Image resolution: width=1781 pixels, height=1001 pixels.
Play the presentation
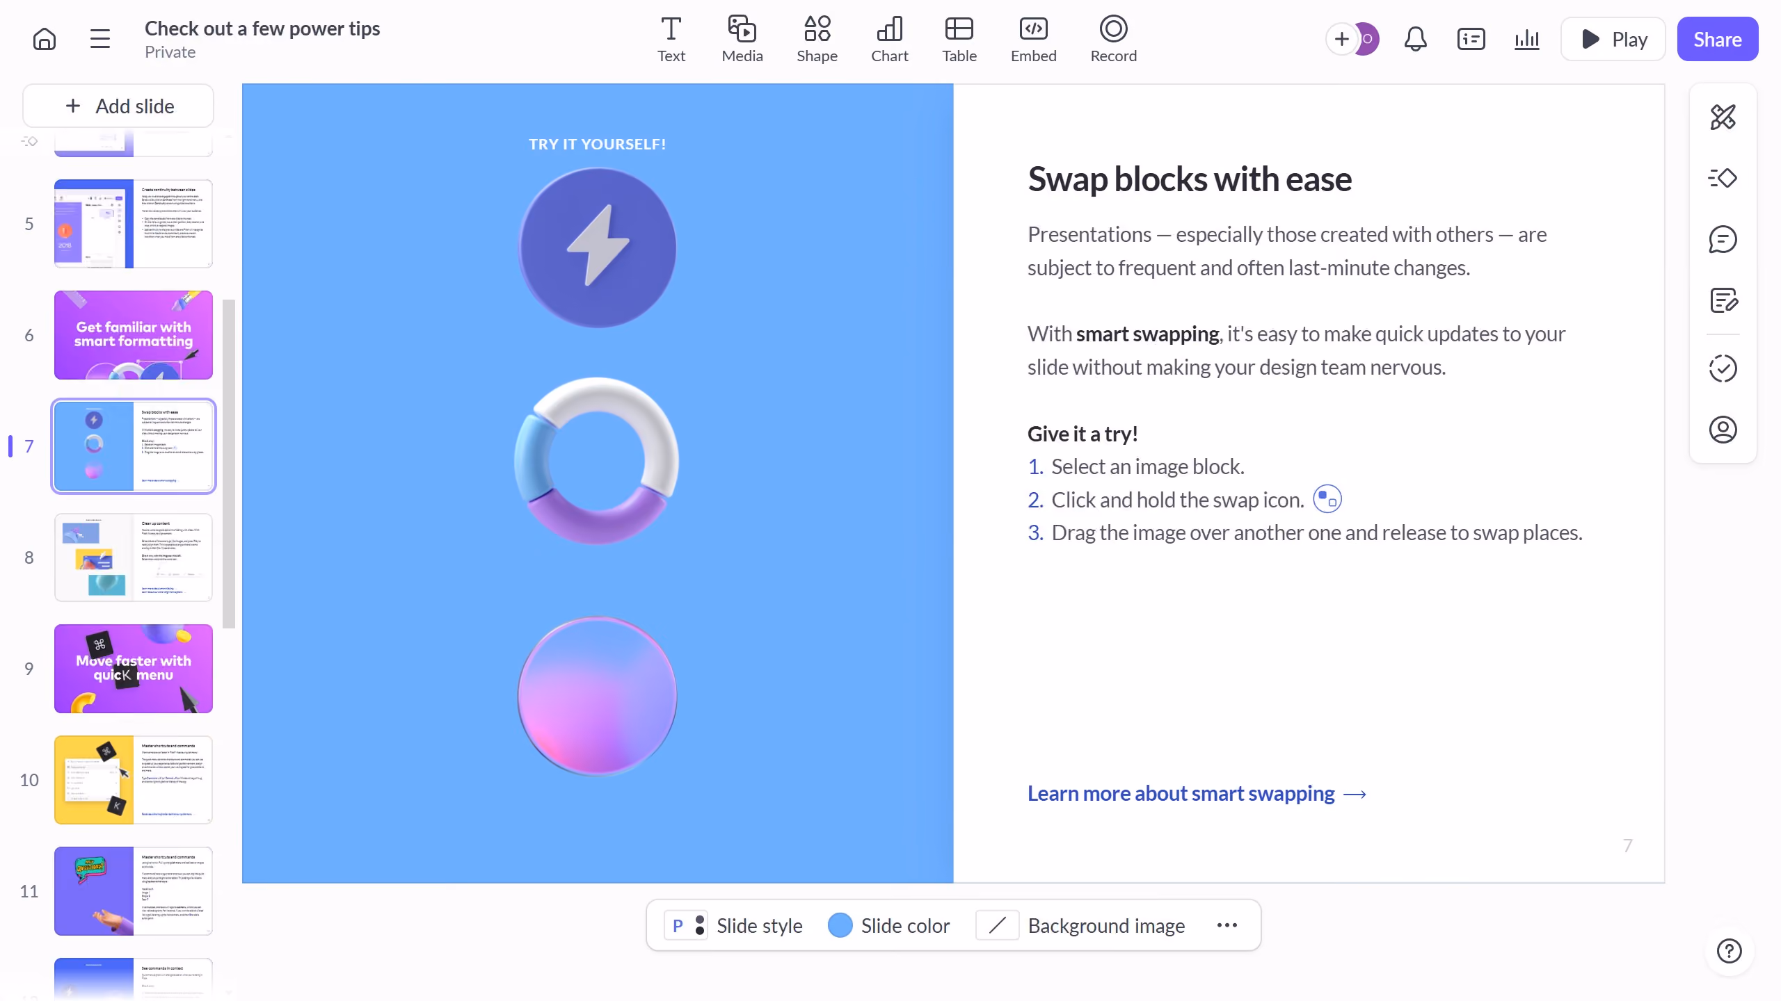click(x=1613, y=39)
